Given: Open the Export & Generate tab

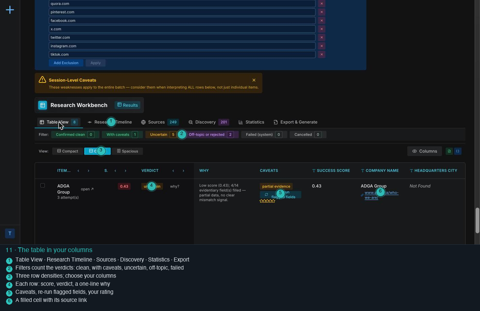Looking at the screenshot, I should 295,122.
